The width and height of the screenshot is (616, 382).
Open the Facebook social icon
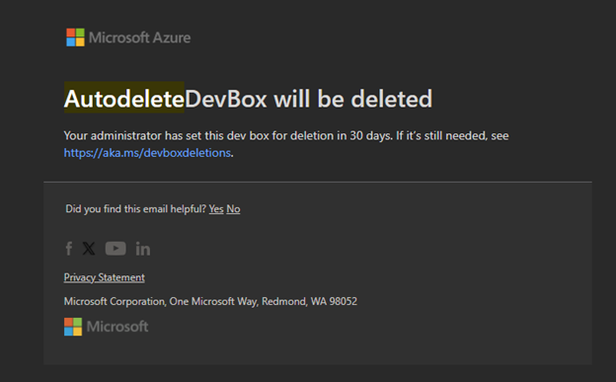[x=69, y=249]
